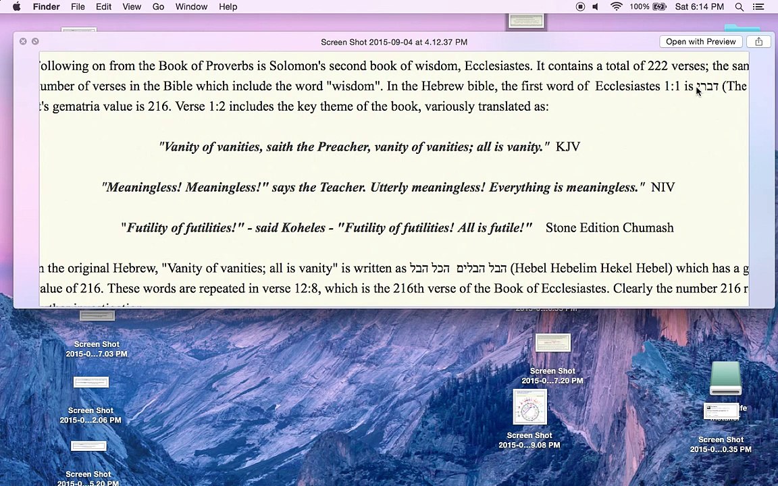Open Spotlight search
The height and width of the screenshot is (486, 778).
tap(739, 7)
